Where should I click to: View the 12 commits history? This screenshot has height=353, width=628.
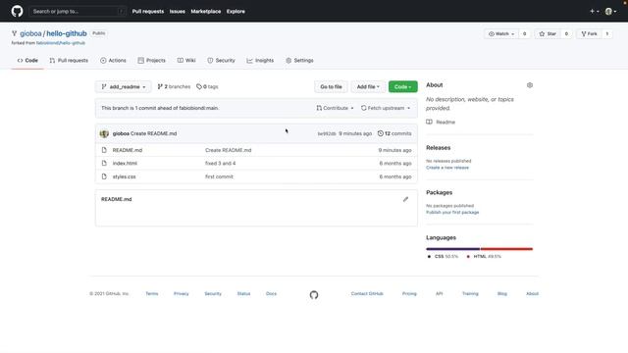click(x=394, y=133)
